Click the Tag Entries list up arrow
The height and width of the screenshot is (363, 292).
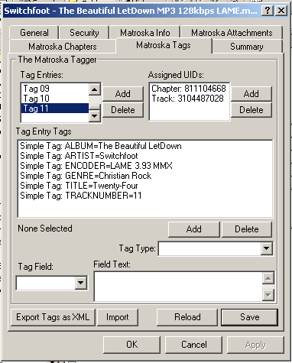coord(95,89)
